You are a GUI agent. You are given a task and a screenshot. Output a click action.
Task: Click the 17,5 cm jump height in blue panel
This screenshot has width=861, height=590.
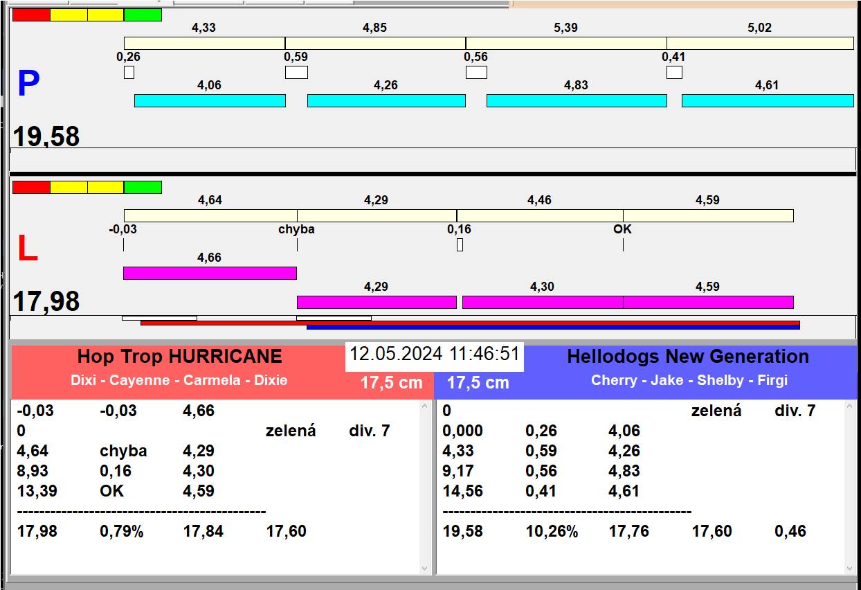(x=478, y=383)
